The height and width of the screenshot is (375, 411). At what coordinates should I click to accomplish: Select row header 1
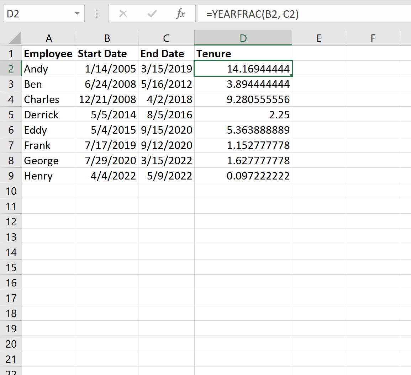tap(11, 53)
